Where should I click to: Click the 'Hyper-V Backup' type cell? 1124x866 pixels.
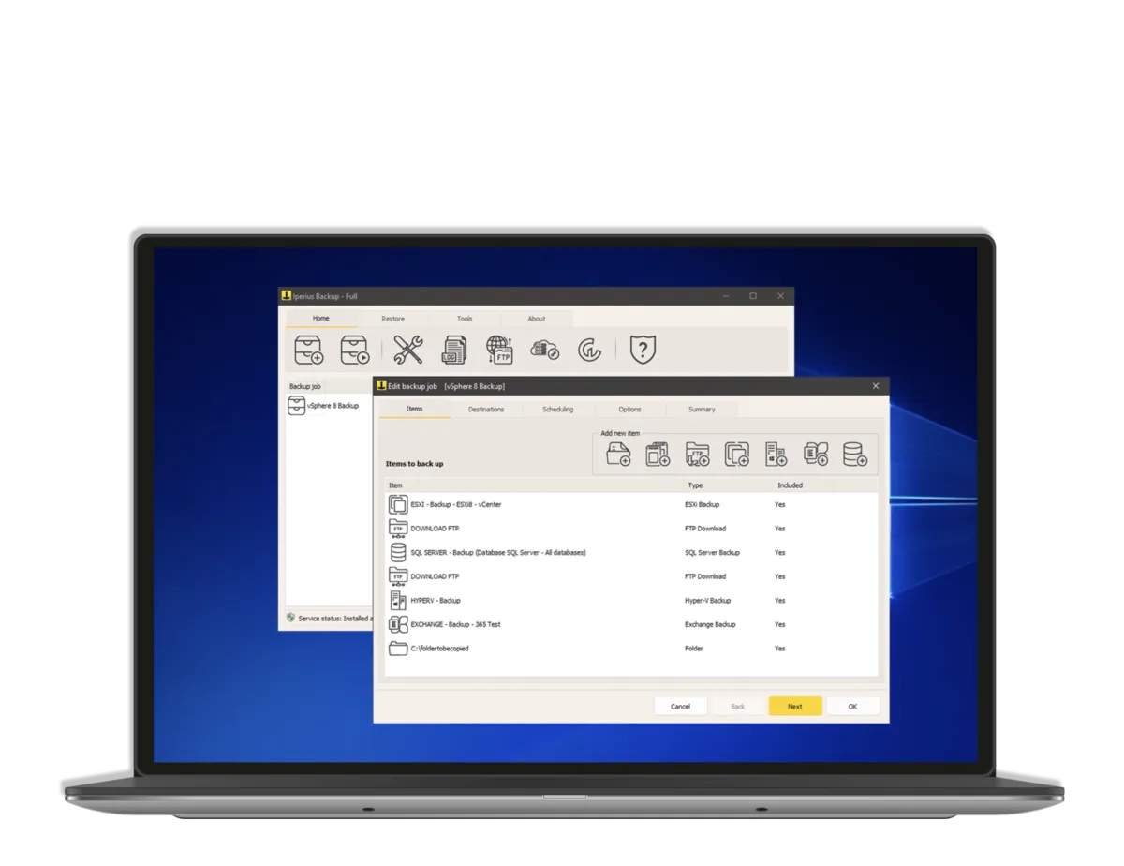click(708, 601)
